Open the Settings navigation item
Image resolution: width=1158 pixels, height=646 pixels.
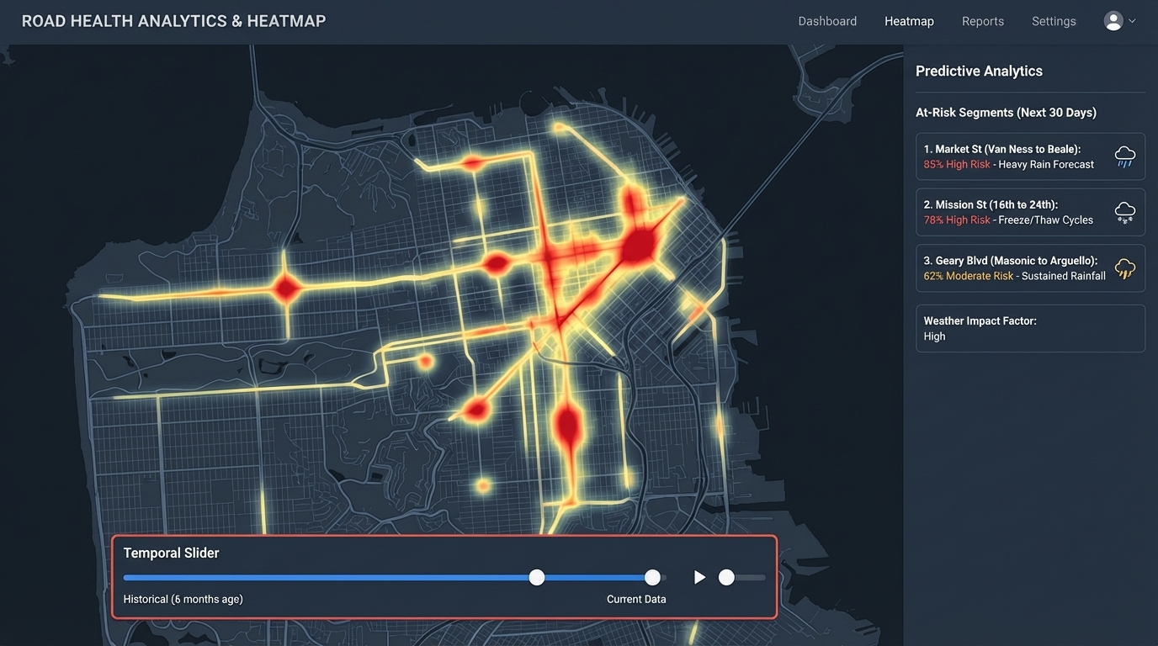pyautogui.click(x=1054, y=20)
